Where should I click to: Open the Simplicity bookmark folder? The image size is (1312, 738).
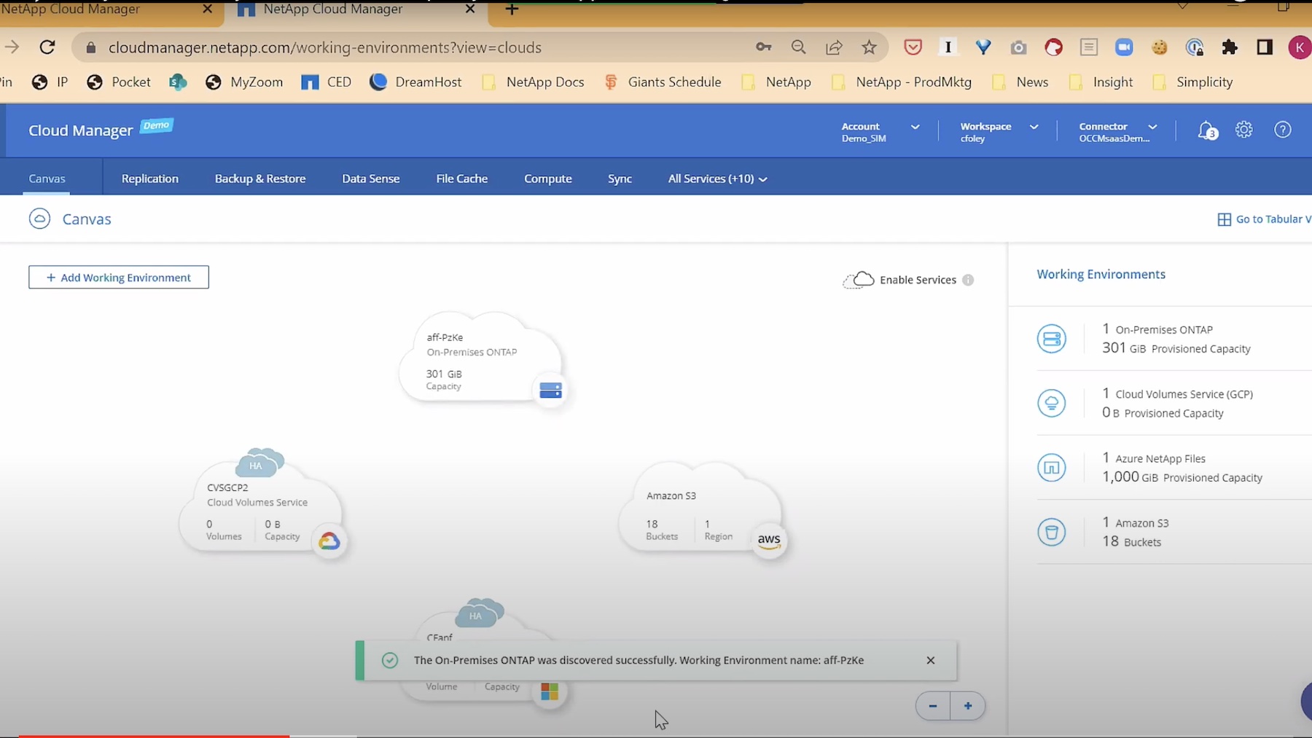point(1192,82)
